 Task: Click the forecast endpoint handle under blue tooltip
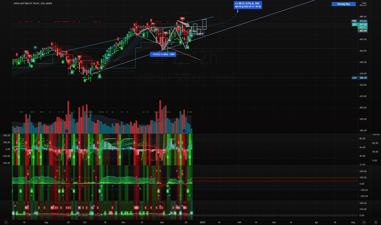tap(238, 11)
